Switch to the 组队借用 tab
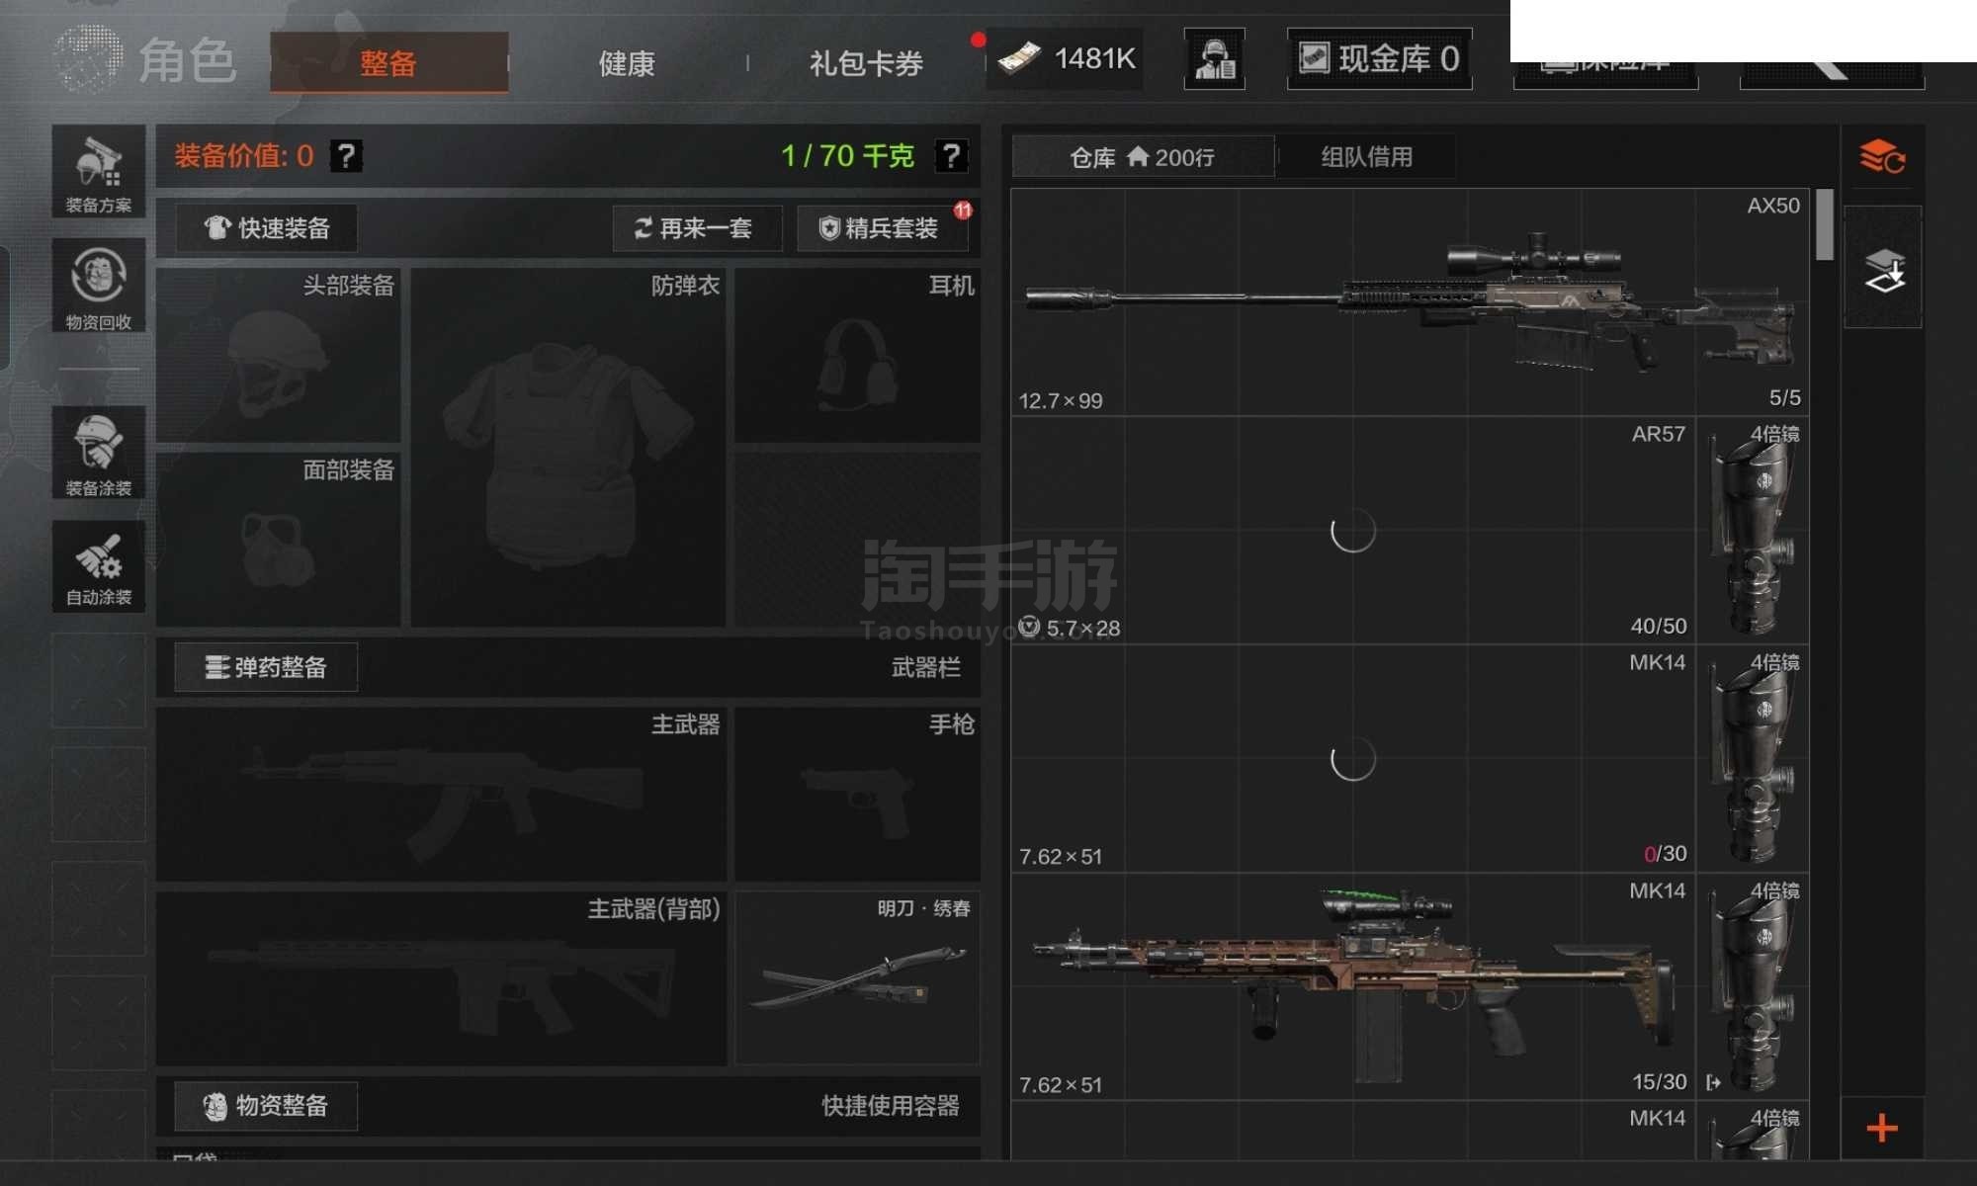This screenshot has height=1186, width=1977. 1367,157
